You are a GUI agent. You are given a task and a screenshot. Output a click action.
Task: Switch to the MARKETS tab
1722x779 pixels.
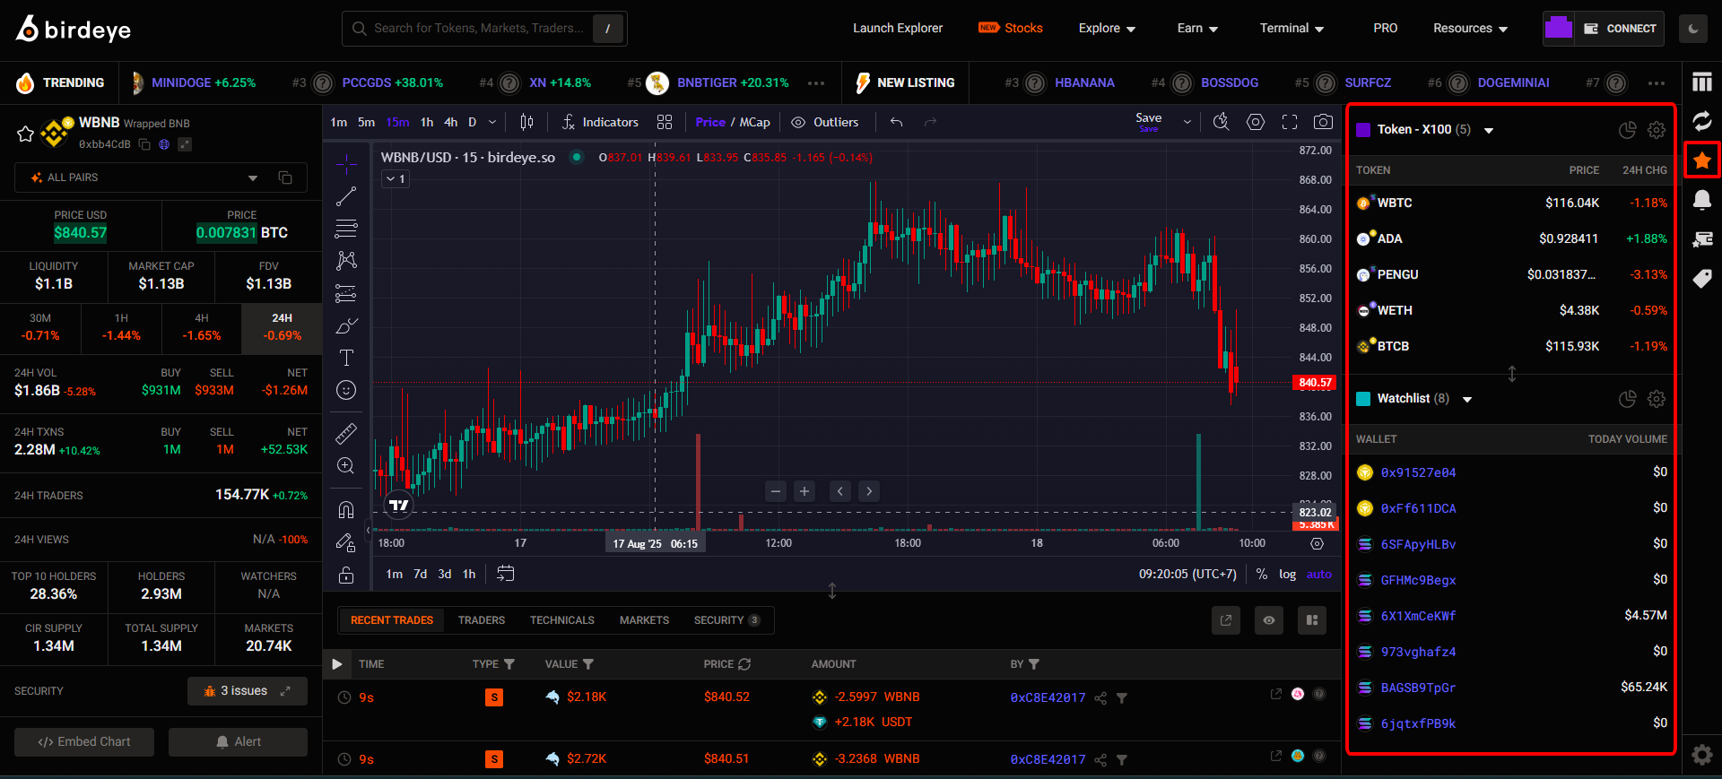[x=644, y=620]
